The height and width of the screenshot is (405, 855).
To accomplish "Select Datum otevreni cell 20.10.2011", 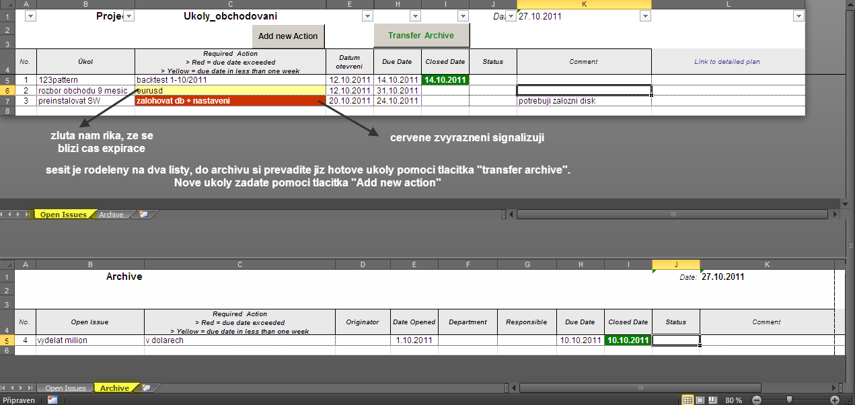I will coord(350,101).
